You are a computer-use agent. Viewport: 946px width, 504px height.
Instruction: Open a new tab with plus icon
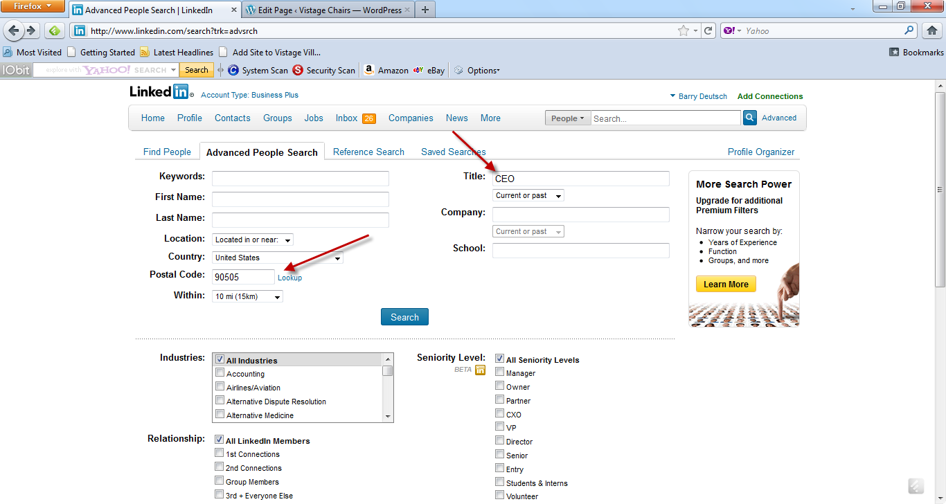[425, 10]
